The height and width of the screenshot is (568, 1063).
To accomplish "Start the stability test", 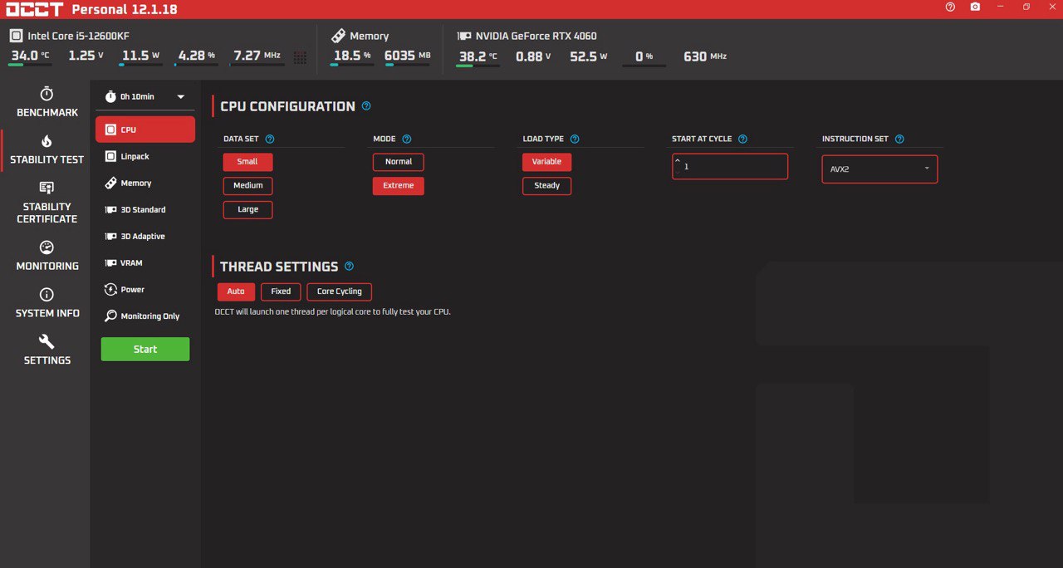I will tap(145, 349).
